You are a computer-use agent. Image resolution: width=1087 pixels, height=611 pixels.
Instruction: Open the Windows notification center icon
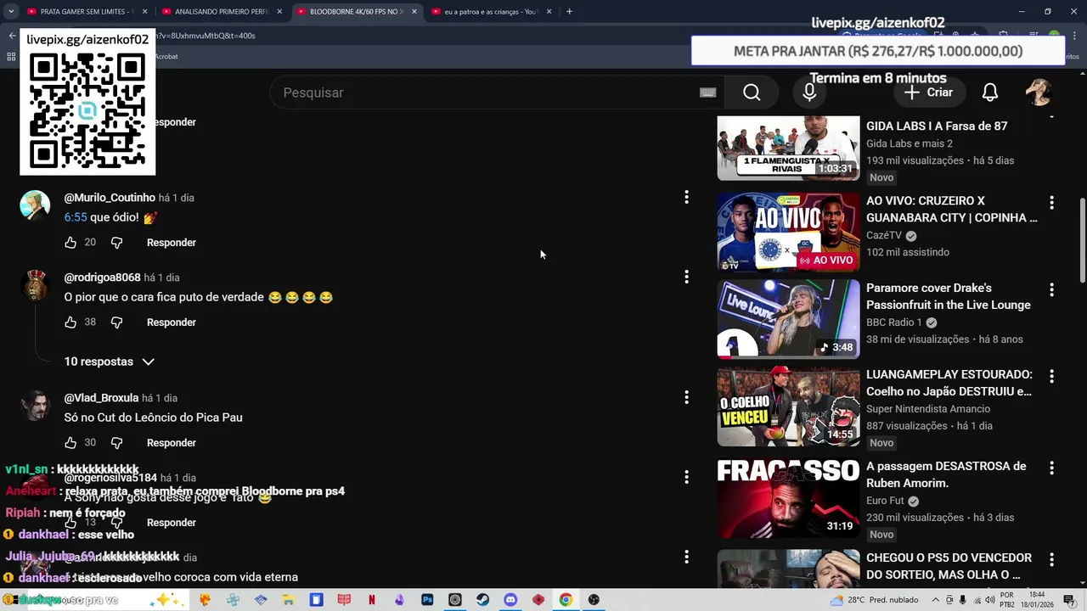pos(1069,600)
